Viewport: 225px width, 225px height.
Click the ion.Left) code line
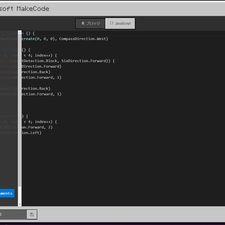click(x=31, y=133)
